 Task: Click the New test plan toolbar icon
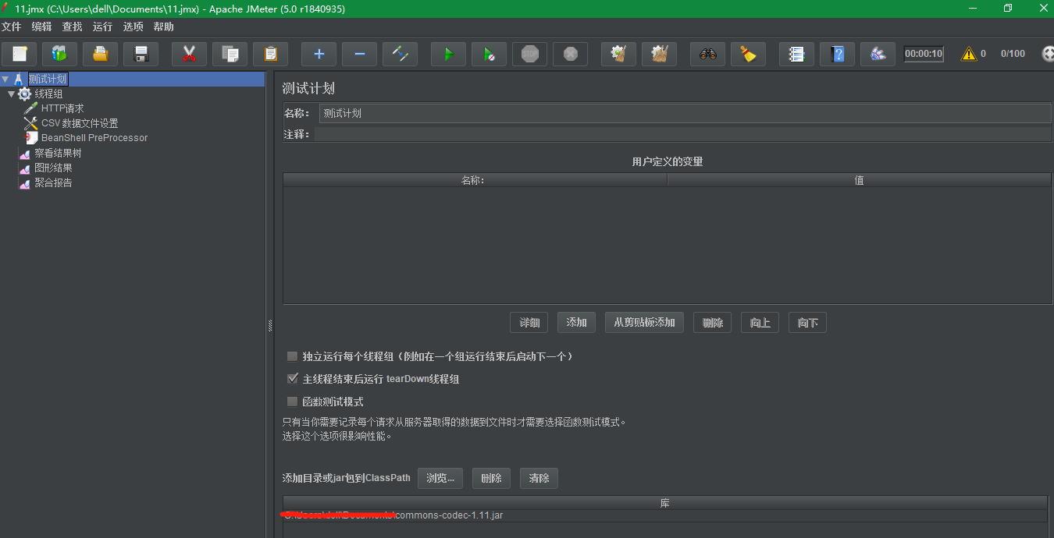pos(19,54)
